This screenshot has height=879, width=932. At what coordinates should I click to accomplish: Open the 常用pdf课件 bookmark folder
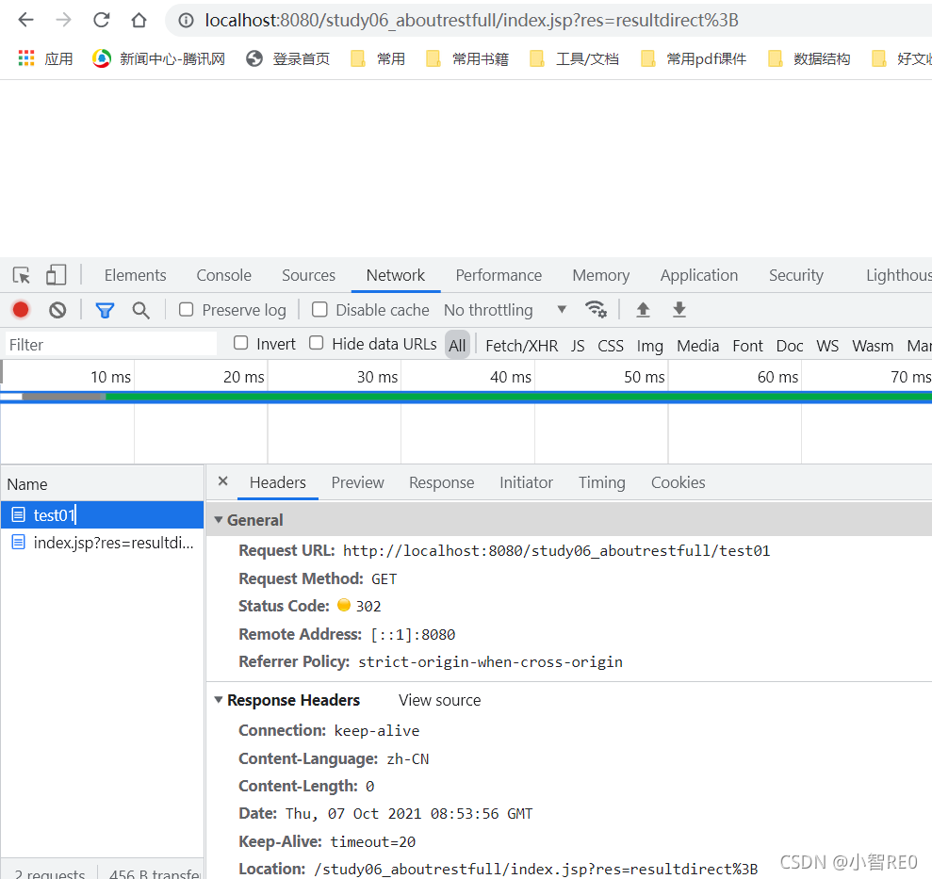click(693, 58)
